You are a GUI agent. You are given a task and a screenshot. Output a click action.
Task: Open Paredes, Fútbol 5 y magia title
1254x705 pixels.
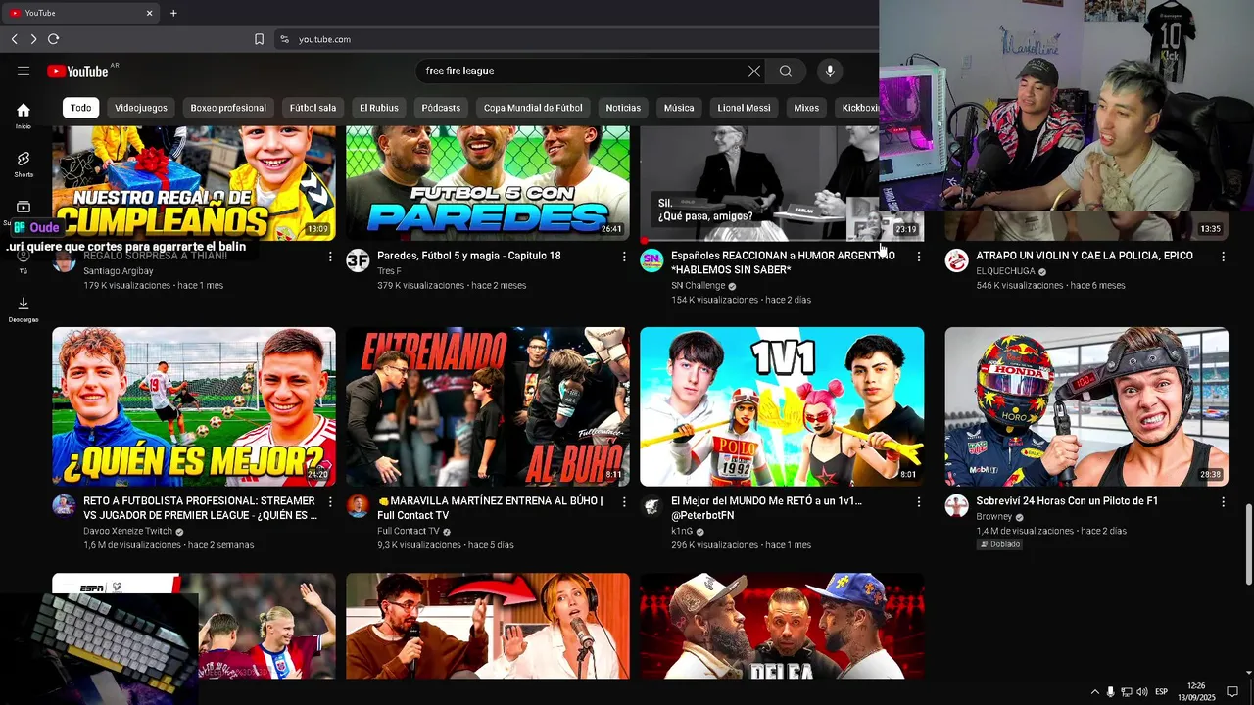click(469, 256)
